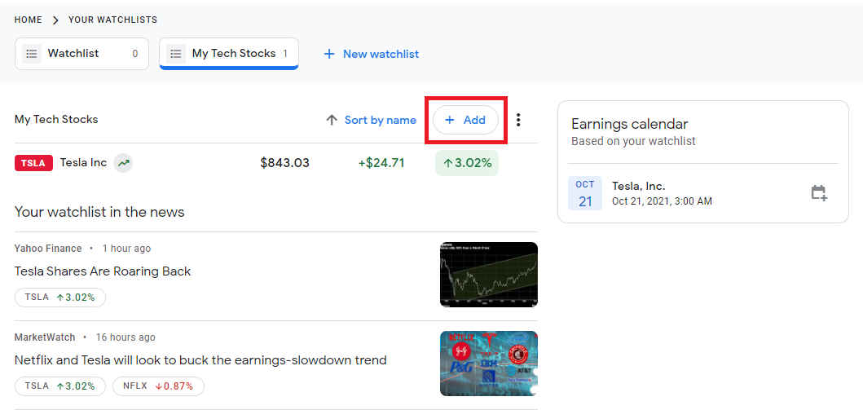
Task: Click the Tesla trending arrow icon
Action: [123, 163]
